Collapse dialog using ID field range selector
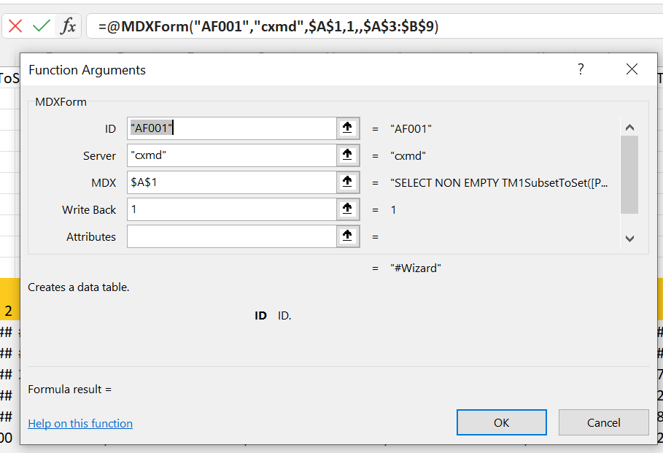 (347, 128)
